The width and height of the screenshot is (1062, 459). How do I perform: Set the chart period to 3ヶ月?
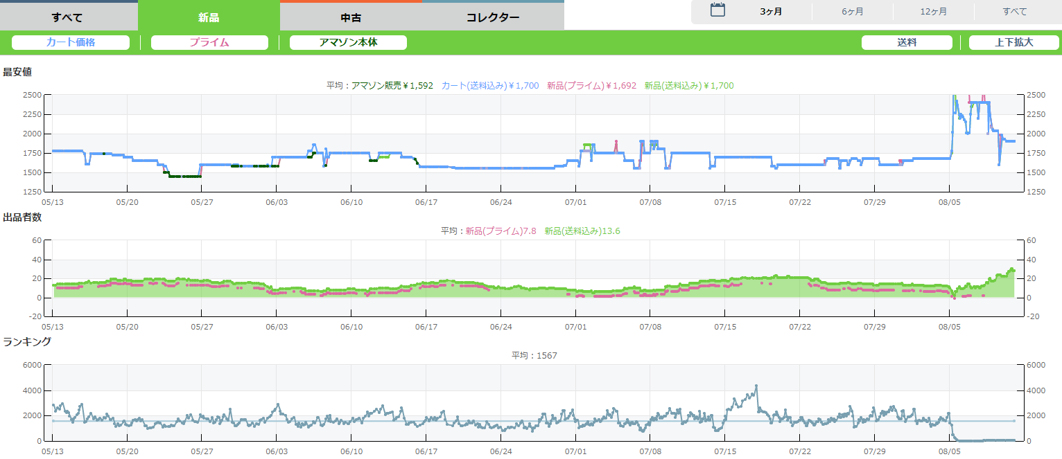click(771, 11)
